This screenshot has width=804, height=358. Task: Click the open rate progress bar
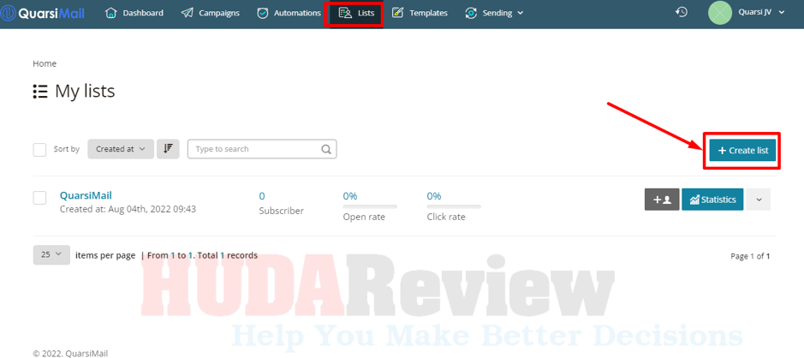tap(370, 206)
